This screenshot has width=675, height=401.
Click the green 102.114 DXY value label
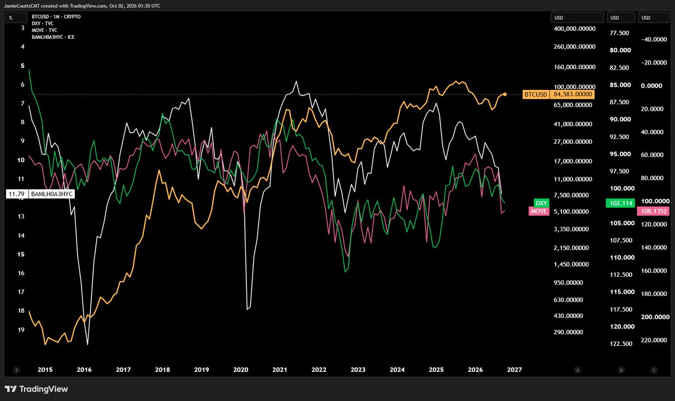[x=619, y=203]
